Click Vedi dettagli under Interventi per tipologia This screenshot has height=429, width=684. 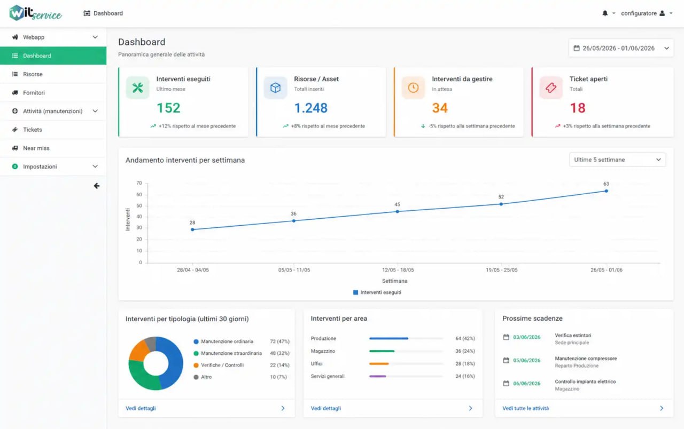tap(141, 408)
